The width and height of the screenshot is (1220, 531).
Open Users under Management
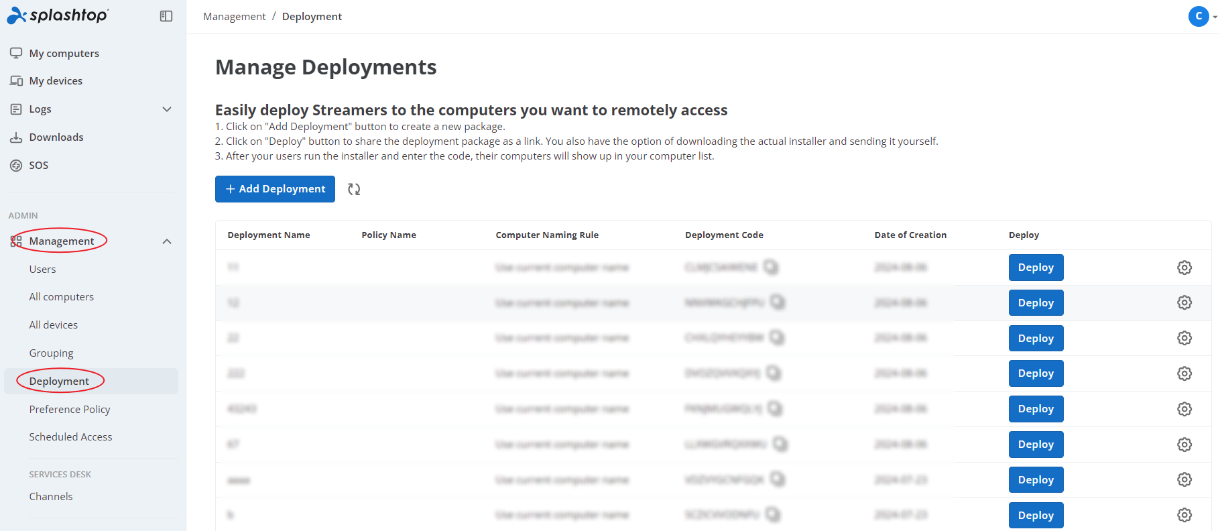coord(42,269)
